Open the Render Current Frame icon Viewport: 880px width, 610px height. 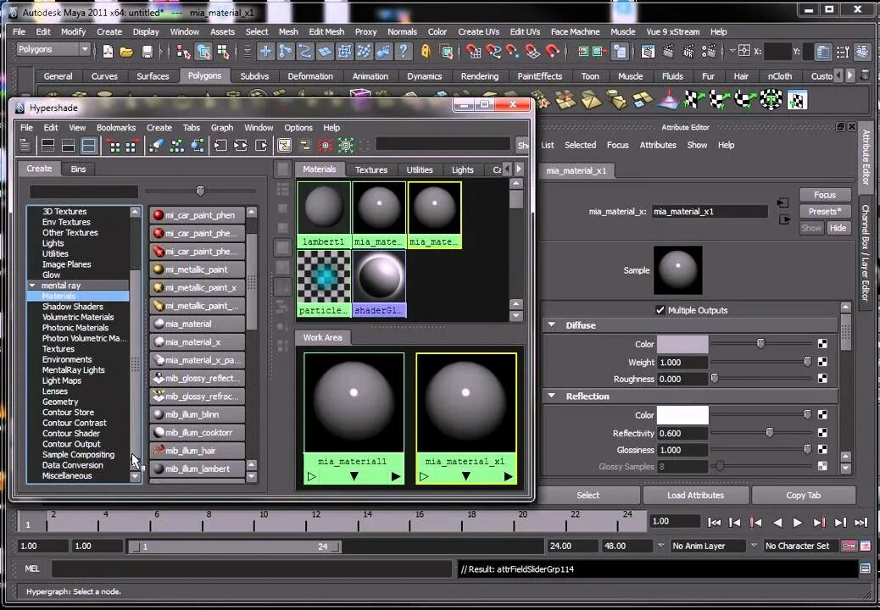pyautogui.click(x=668, y=53)
